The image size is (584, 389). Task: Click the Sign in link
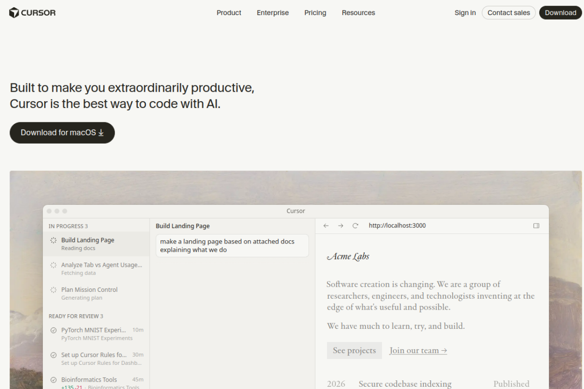(x=465, y=13)
